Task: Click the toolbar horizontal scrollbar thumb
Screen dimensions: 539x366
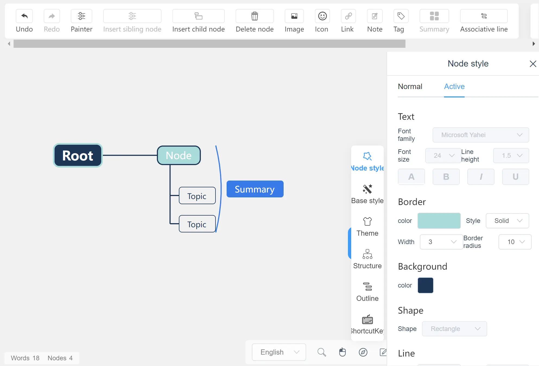Action: tap(210, 44)
